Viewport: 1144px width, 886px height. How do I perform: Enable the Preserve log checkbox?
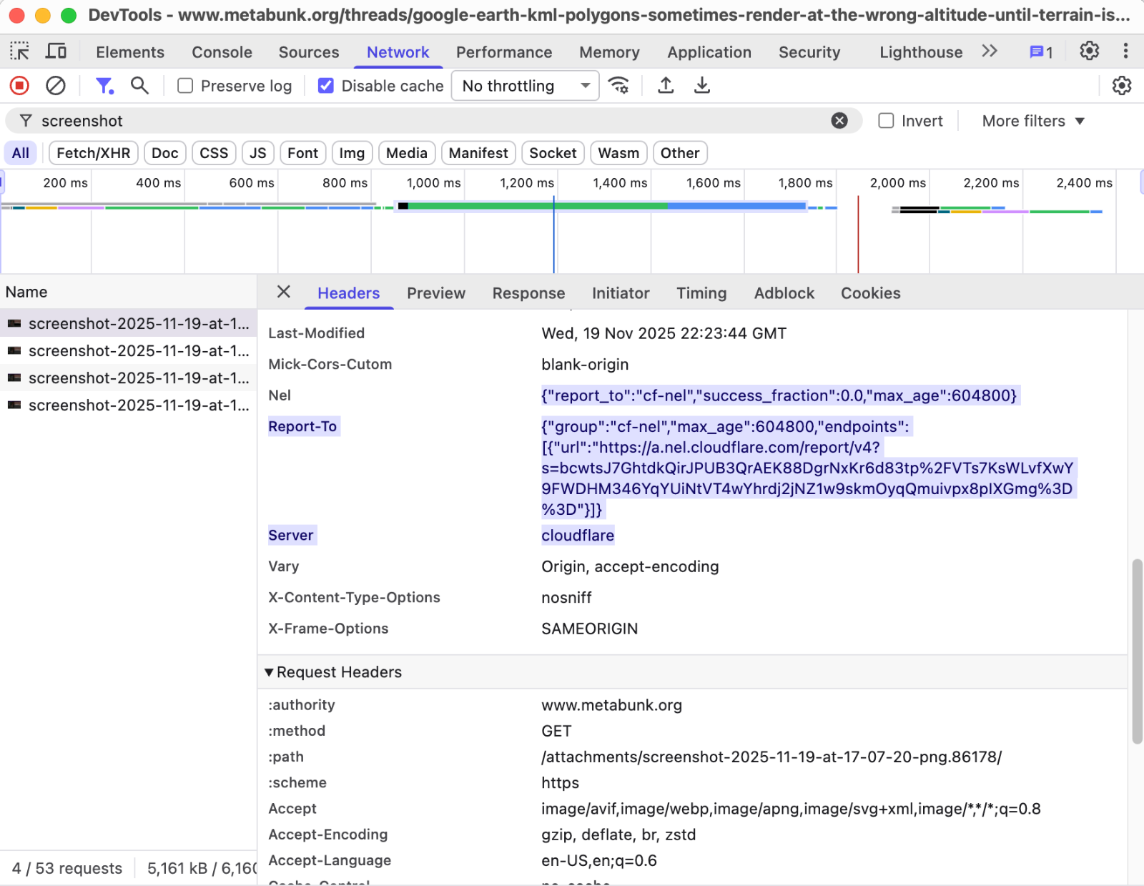tap(185, 85)
